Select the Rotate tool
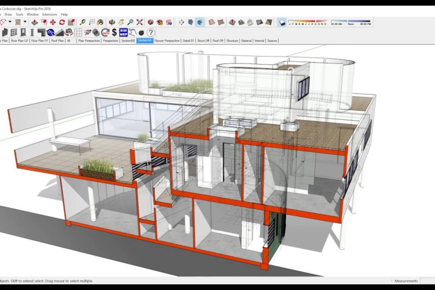Image resolution: width=435 pixels, height=290 pixels. (62, 22)
